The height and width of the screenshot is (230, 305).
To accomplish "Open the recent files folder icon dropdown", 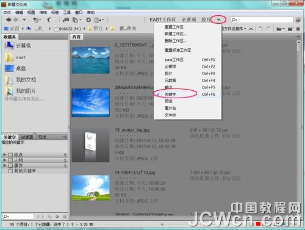I will [x=281, y=29].
